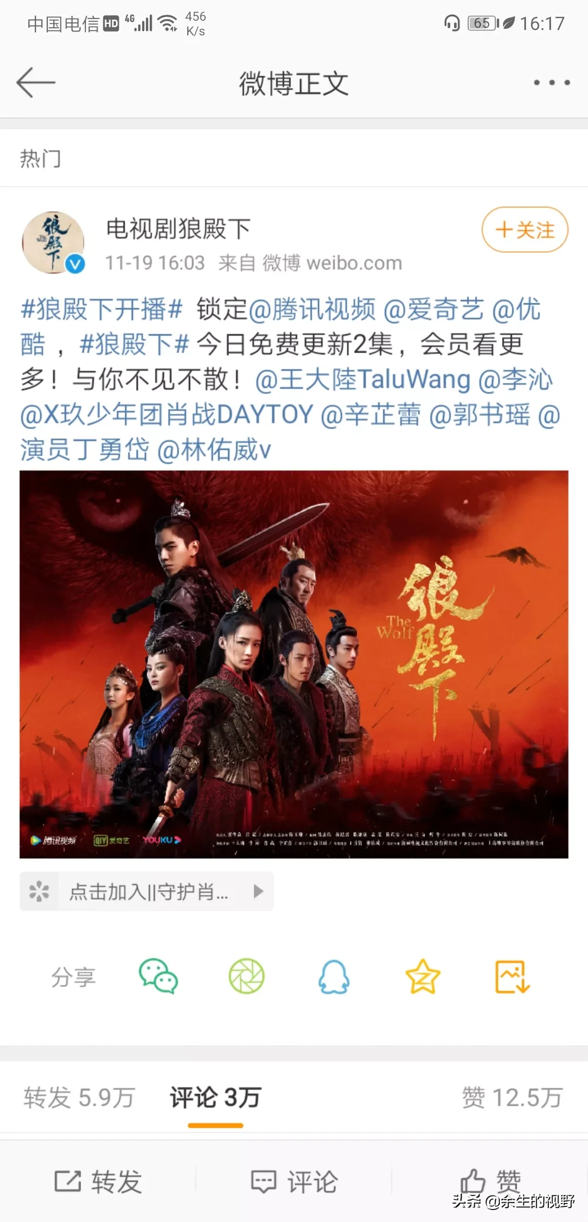The width and height of the screenshot is (588, 1222).
Task: Follow account with +关注 button
Action: point(525,230)
